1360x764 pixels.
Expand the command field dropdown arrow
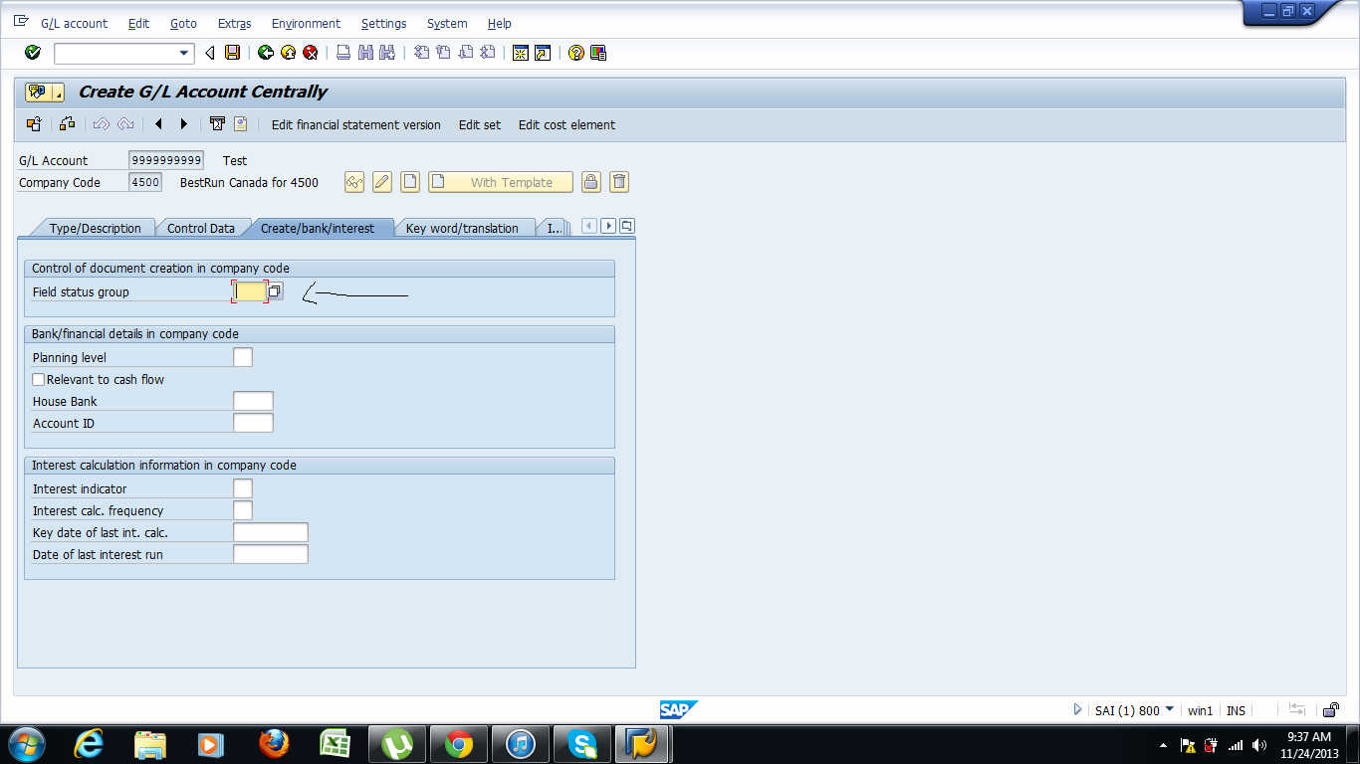tap(182, 53)
